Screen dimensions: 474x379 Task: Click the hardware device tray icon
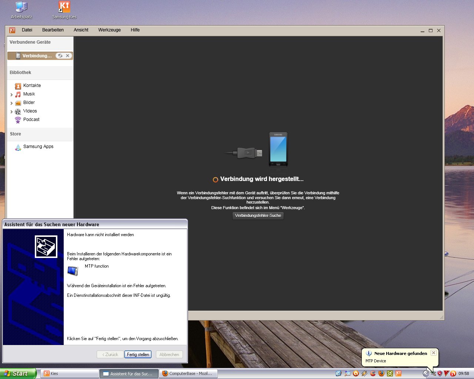433,373
